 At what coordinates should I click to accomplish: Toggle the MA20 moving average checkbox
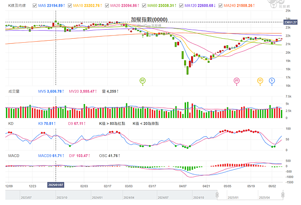(x=107, y=6)
